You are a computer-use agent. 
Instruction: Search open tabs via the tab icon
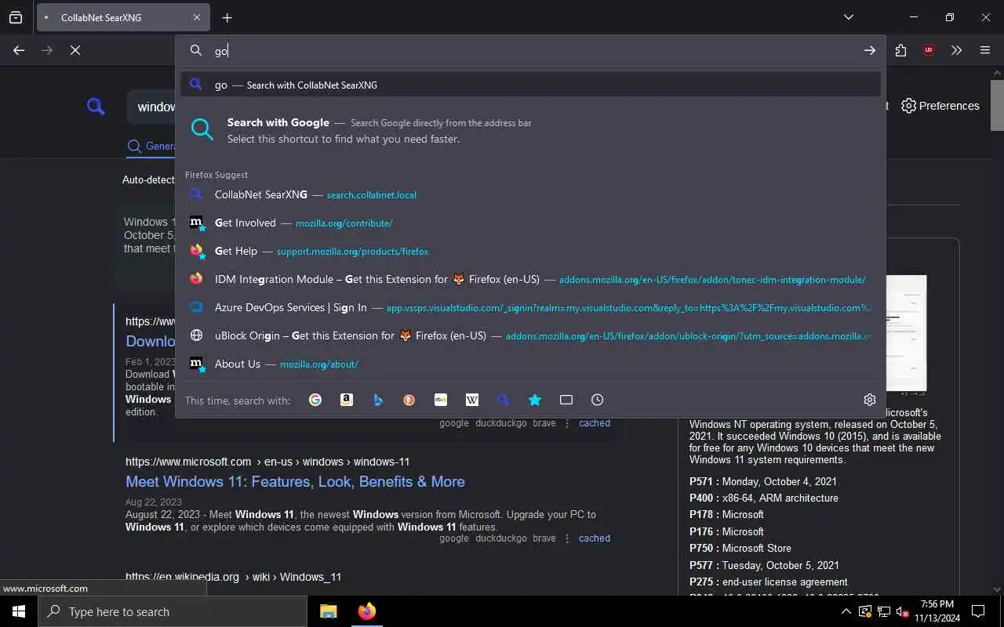point(566,400)
